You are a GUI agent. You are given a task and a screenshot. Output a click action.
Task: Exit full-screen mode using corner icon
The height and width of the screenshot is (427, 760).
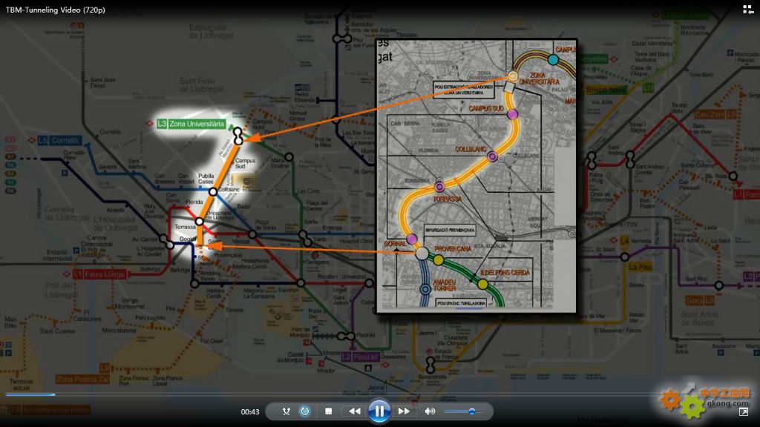[744, 412]
